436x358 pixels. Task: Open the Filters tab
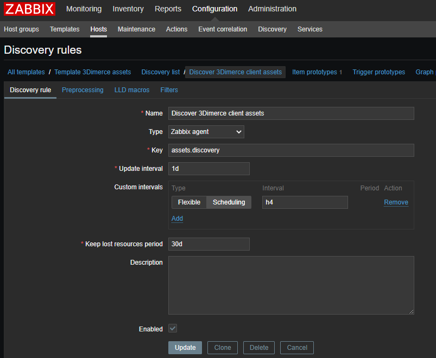pyautogui.click(x=169, y=90)
